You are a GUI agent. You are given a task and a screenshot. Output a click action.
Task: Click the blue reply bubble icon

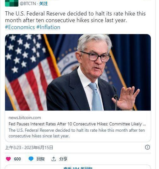[x=31, y=159]
